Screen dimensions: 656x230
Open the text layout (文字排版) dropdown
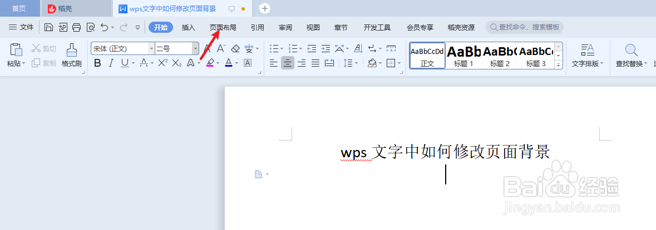tap(588, 63)
